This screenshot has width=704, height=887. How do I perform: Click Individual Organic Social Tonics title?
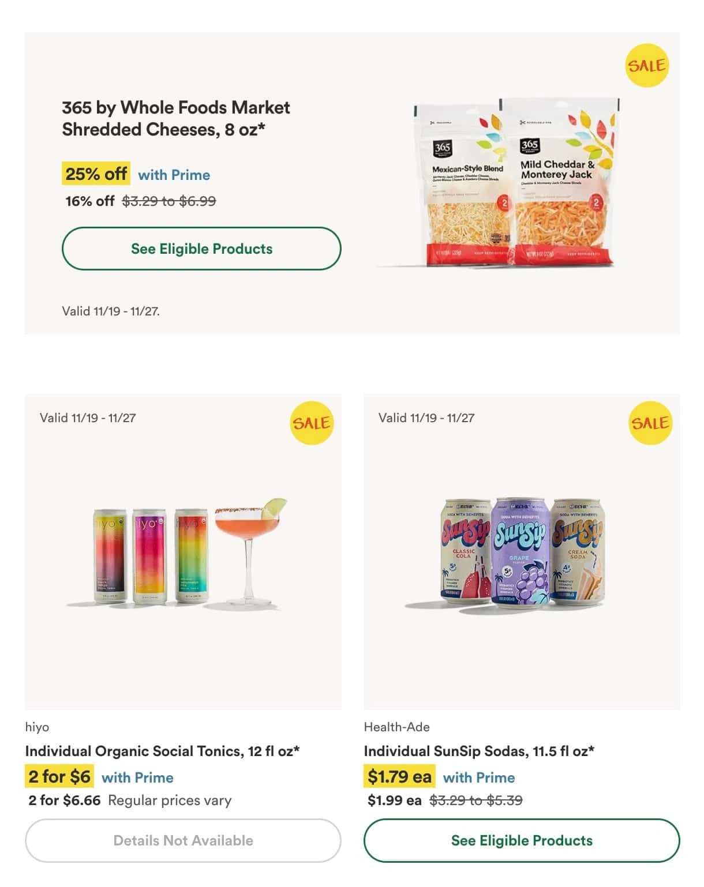[162, 751]
